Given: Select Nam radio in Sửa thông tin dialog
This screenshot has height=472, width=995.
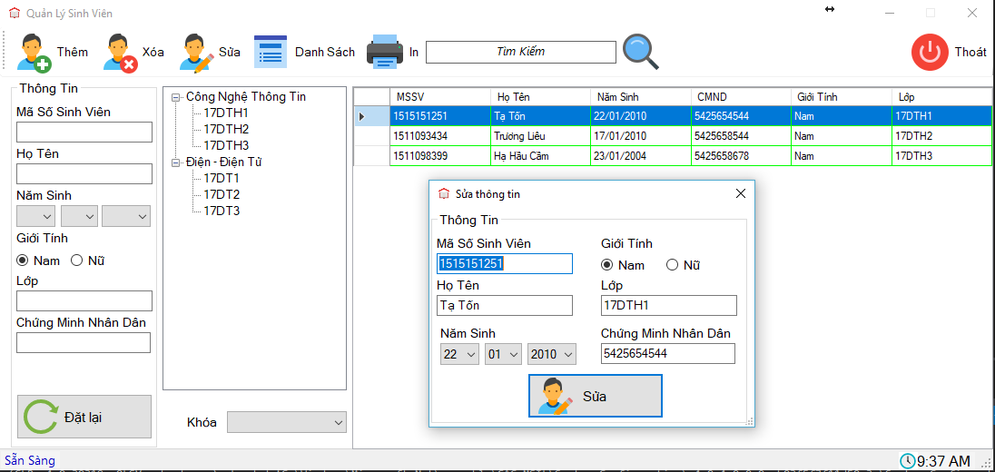Looking at the screenshot, I should 607,265.
